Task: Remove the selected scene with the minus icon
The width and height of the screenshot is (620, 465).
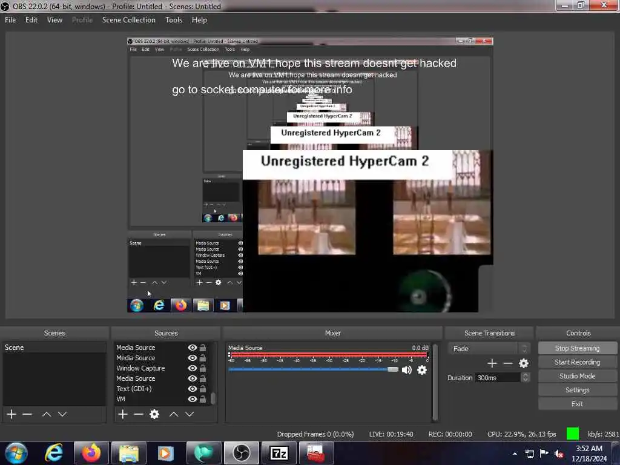Action: 27,414
